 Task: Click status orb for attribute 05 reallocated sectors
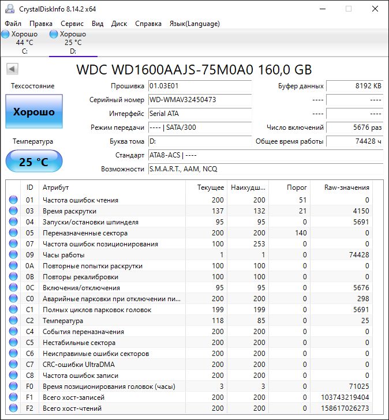coord(13,233)
